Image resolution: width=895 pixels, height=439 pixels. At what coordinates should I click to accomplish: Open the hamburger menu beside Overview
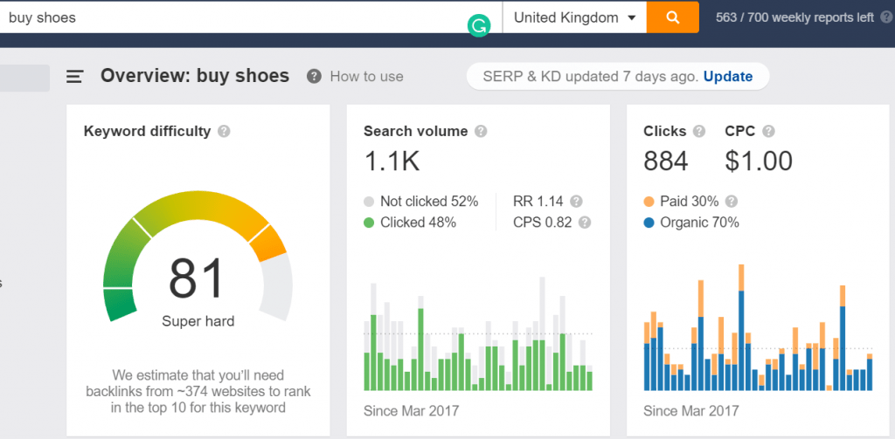pyautogui.click(x=75, y=77)
